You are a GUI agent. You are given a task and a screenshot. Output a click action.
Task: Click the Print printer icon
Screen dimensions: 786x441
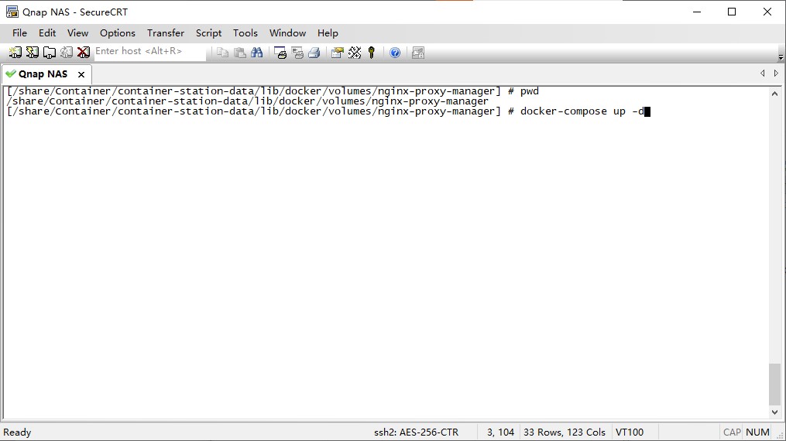coord(314,53)
